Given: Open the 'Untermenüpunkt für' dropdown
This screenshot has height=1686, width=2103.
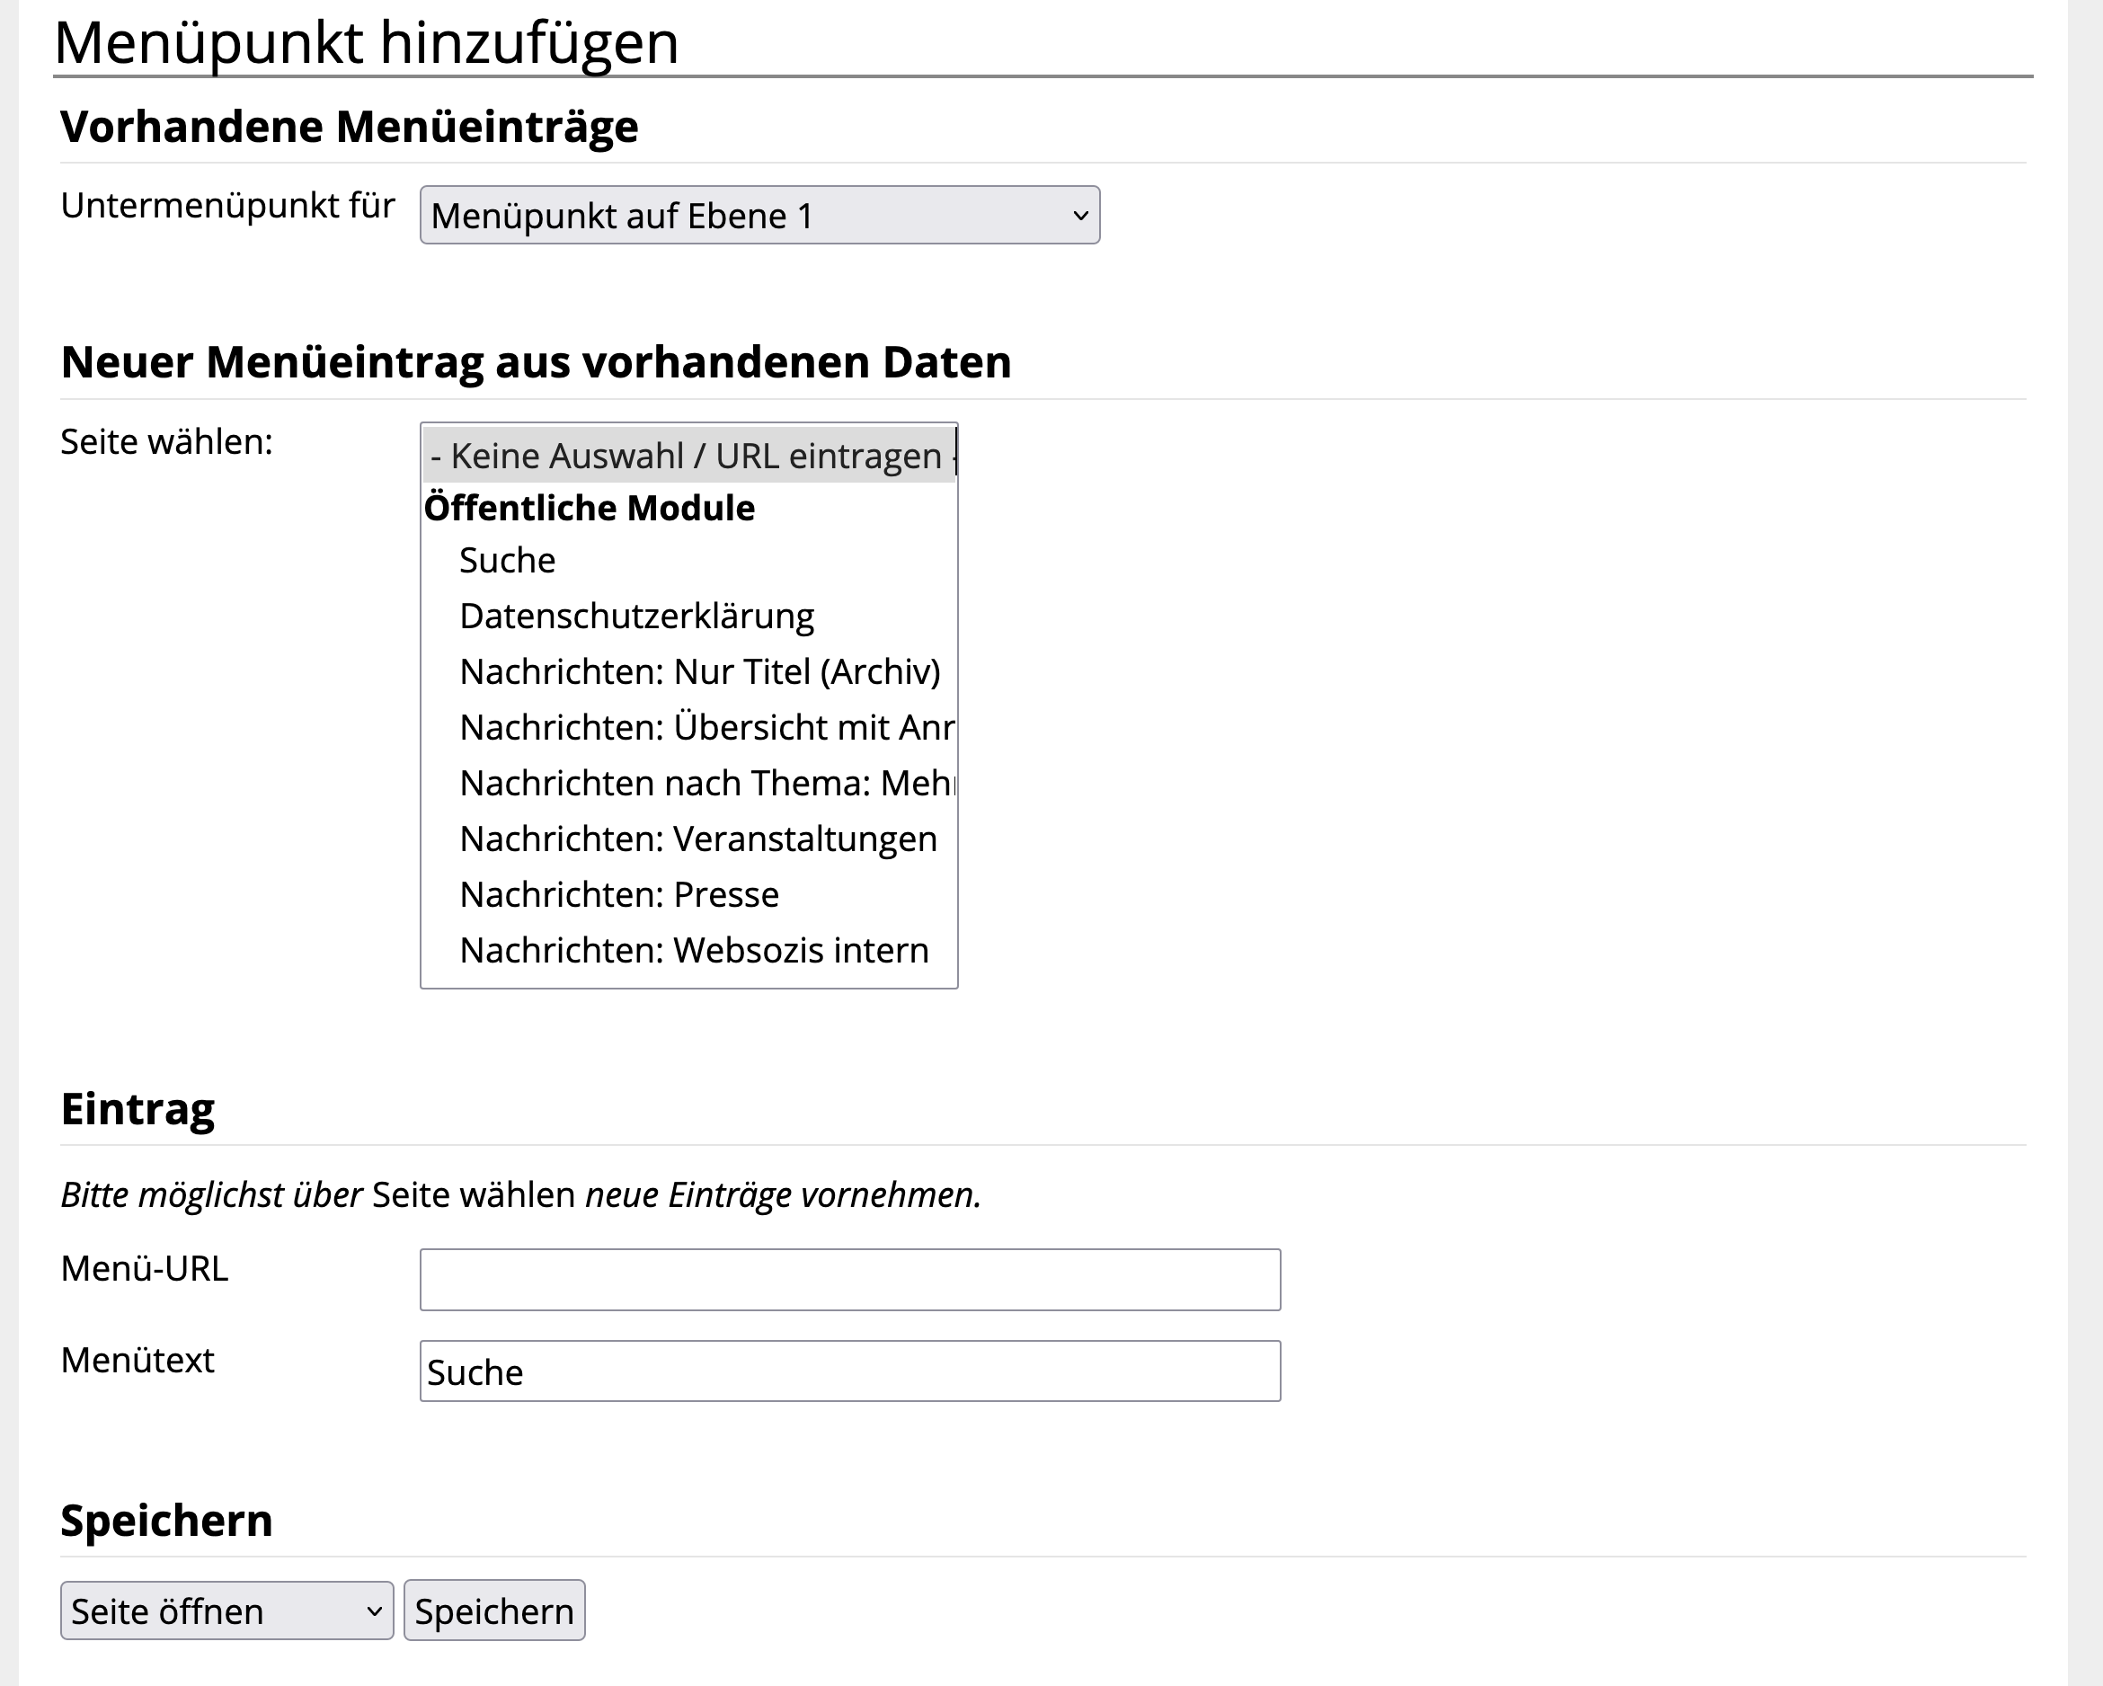Looking at the screenshot, I should [759, 216].
